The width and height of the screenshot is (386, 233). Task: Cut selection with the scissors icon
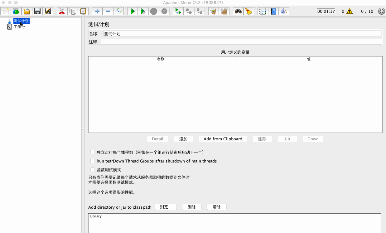62,12
